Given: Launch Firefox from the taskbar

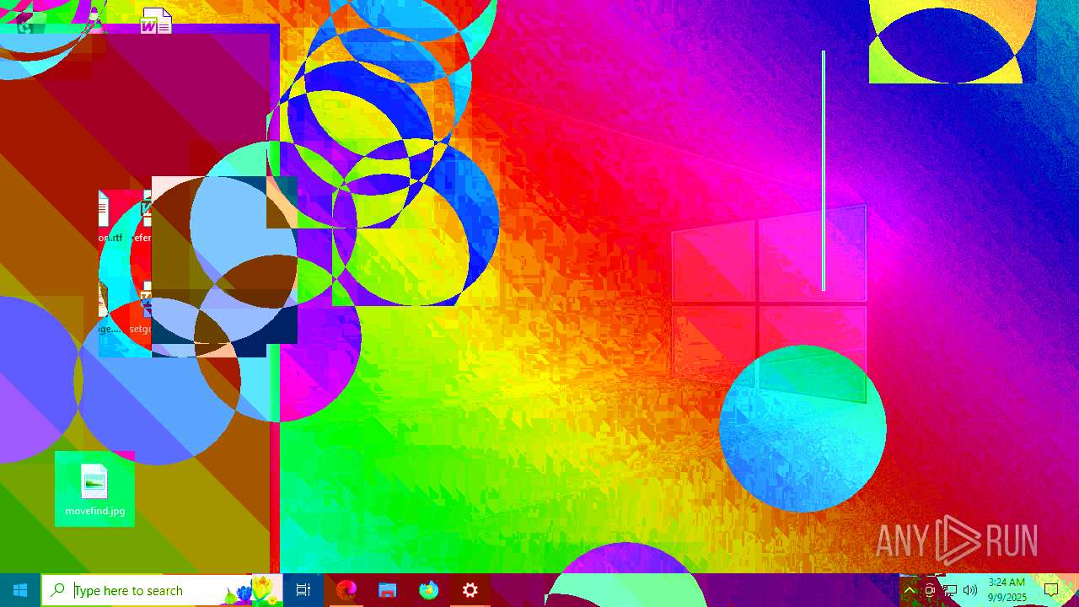Looking at the screenshot, I should [x=428, y=590].
